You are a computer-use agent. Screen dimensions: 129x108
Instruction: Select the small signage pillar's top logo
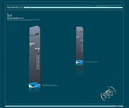(80, 31)
